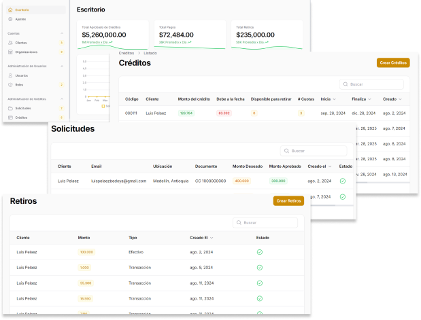Screen dimensions: 421x320
Task: Collapse the Cuentas sidebar section
Action: [x=62, y=33]
